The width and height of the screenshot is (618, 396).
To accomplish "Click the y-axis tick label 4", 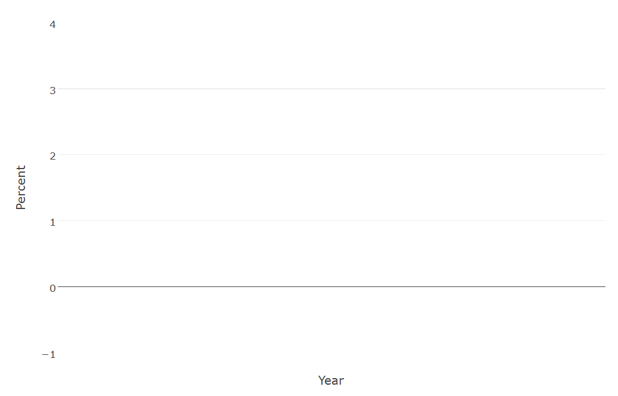I will [52, 25].
